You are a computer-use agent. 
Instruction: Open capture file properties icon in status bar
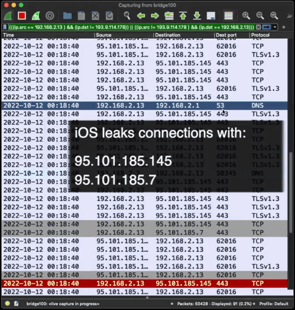[16, 304]
